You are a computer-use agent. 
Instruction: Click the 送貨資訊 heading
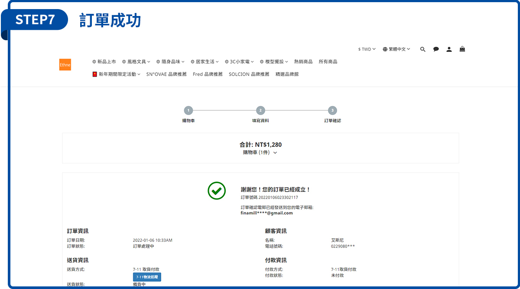[x=78, y=260]
